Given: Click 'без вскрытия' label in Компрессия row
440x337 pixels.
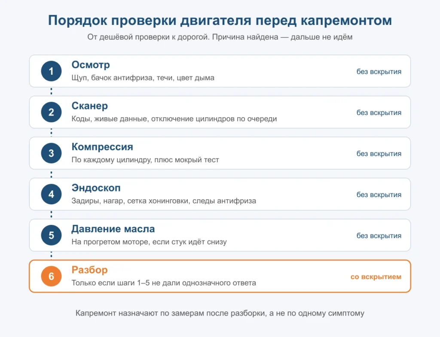Looking at the screenshot, I should click(x=379, y=154).
